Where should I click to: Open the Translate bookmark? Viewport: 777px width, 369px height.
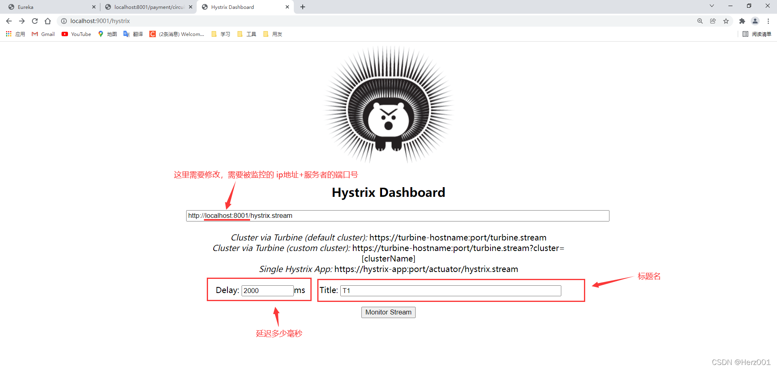pyautogui.click(x=133, y=34)
